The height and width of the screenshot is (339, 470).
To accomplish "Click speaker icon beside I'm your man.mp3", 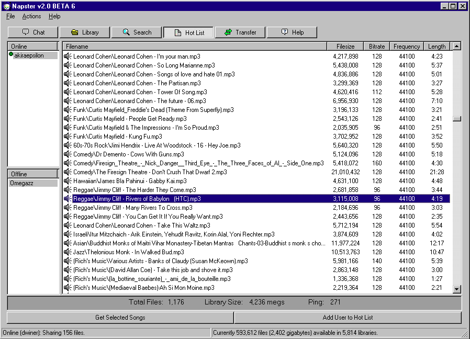I will coord(68,56).
